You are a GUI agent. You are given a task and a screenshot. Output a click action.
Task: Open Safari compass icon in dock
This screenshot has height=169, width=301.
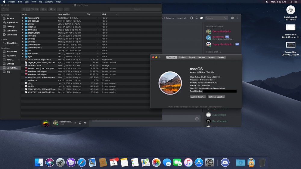point(82,162)
